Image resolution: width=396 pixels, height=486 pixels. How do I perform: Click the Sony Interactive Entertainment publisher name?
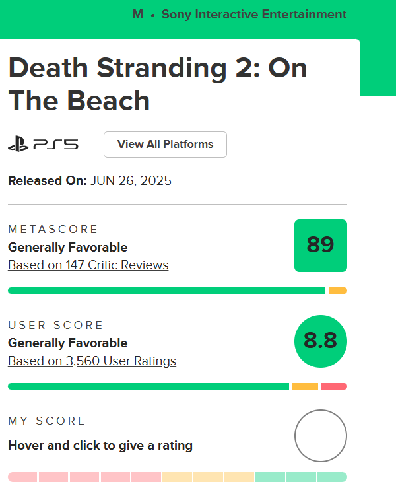tap(254, 15)
